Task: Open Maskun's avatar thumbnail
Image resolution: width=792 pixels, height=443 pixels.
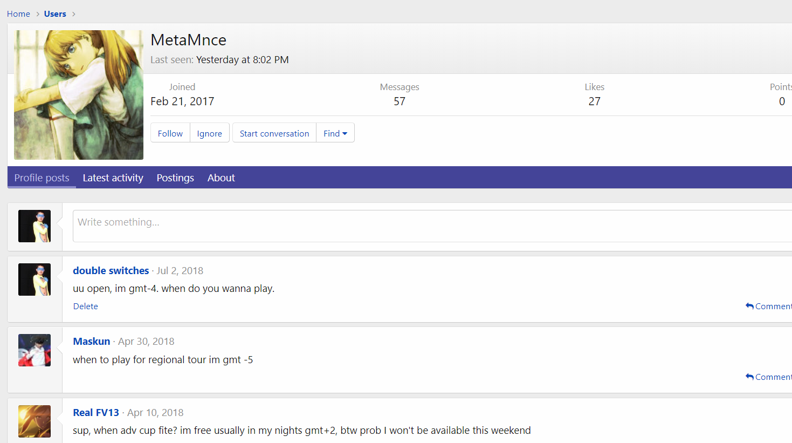Action: tap(35, 350)
